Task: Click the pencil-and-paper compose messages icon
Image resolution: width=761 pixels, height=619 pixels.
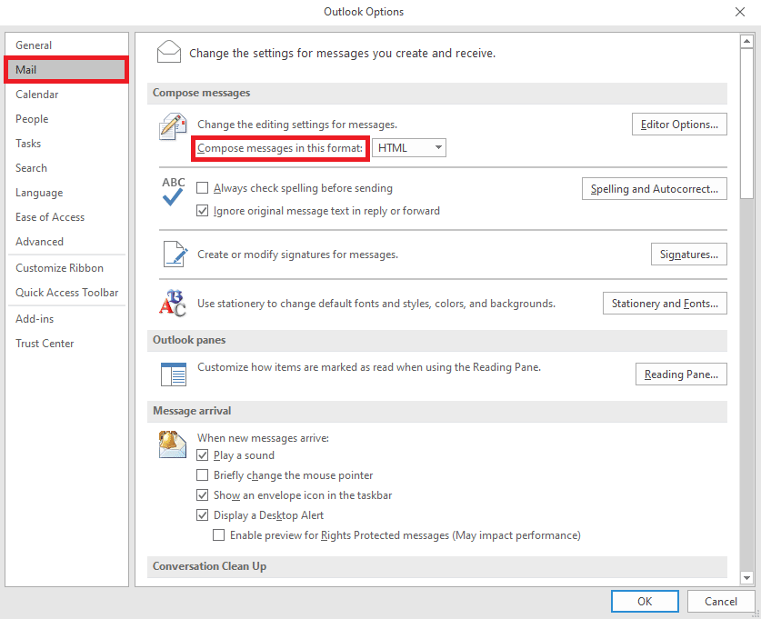Action: [x=173, y=126]
